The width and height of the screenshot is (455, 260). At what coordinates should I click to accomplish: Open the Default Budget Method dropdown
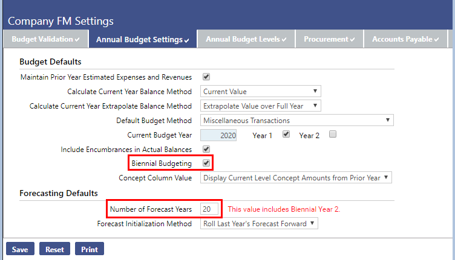point(296,121)
